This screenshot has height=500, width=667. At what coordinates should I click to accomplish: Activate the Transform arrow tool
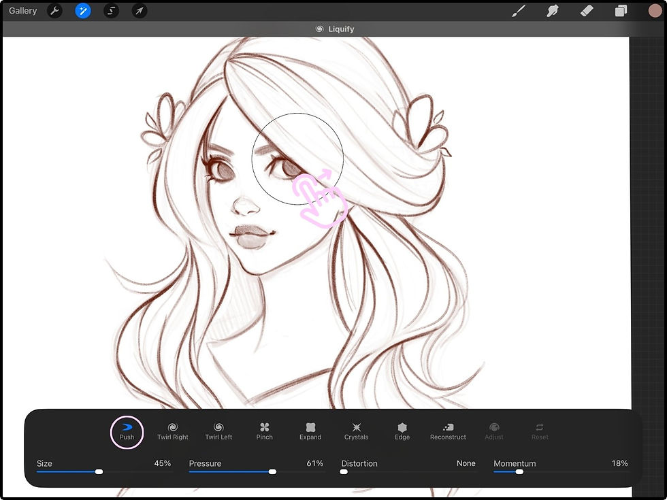tap(140, 11)
